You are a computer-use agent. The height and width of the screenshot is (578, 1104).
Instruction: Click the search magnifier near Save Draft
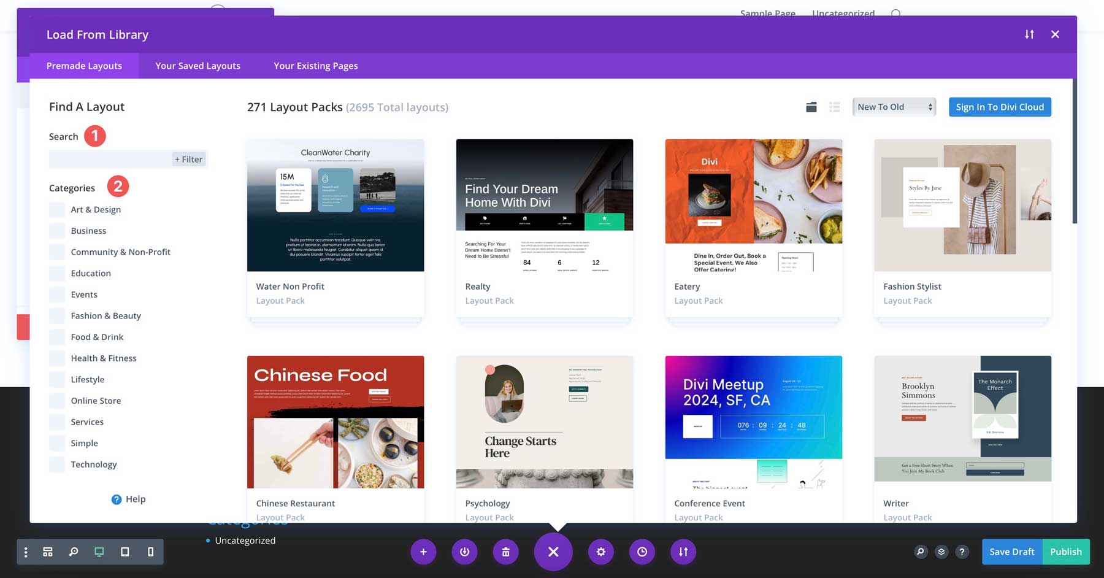point(921,552)
